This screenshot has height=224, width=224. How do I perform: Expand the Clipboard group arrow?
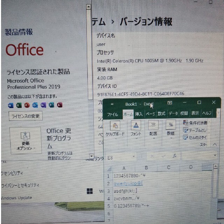pos(115,139)
